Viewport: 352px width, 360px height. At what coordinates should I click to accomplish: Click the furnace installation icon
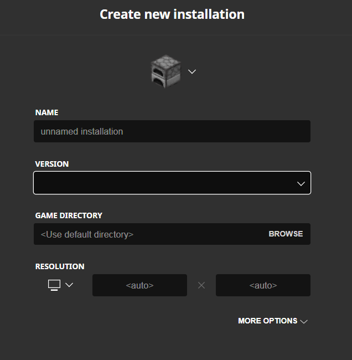coord(166,71)
